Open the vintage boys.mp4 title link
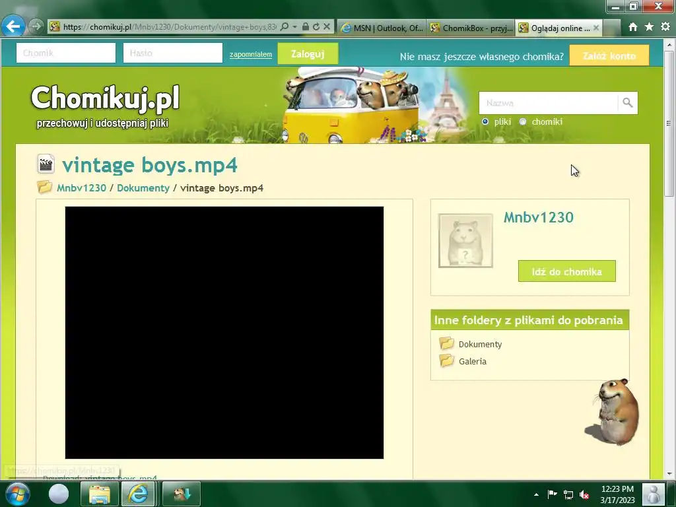Viewport: 676px width, 507px height. point(150,165)
